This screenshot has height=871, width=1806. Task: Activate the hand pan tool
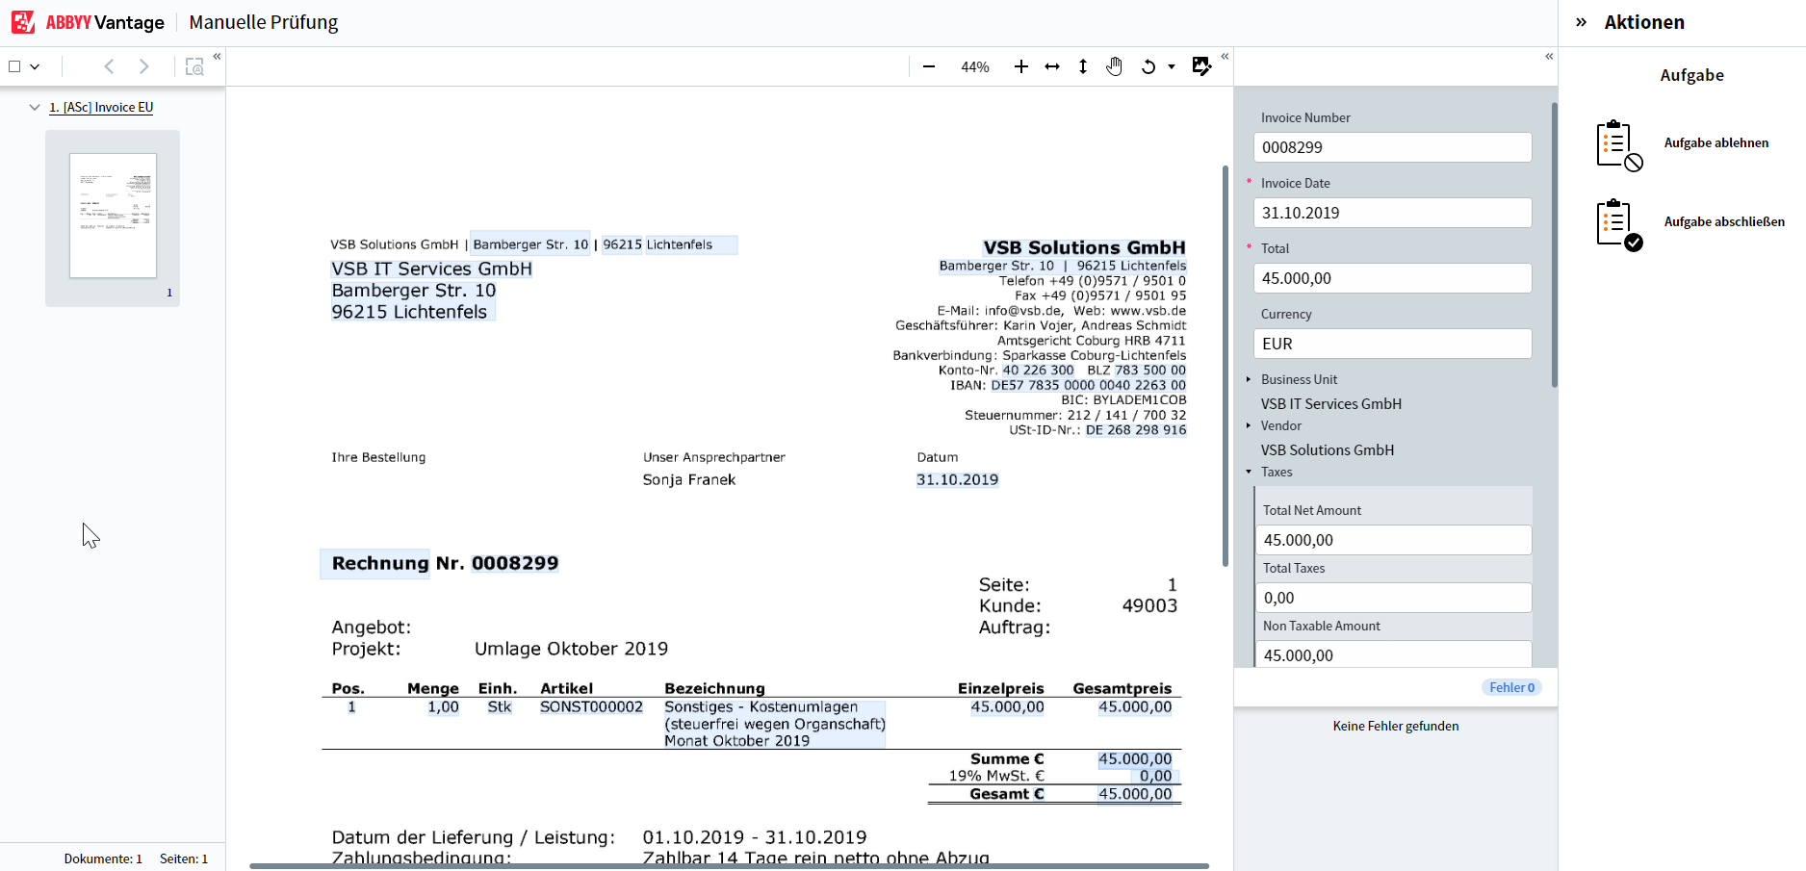[1114, 66]
